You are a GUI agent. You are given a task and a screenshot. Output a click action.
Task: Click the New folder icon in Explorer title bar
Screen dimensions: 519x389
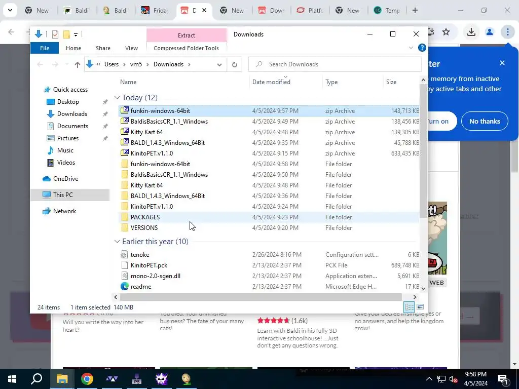[x=66, y=34]
